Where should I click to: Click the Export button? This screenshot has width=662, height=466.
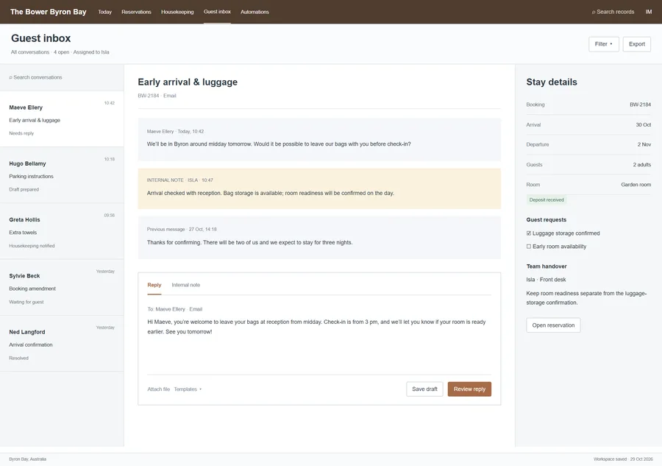pos(637,44)
